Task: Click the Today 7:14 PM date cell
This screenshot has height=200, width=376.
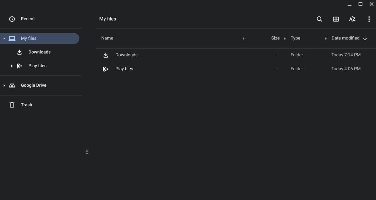Action: [x=346, y=55]
